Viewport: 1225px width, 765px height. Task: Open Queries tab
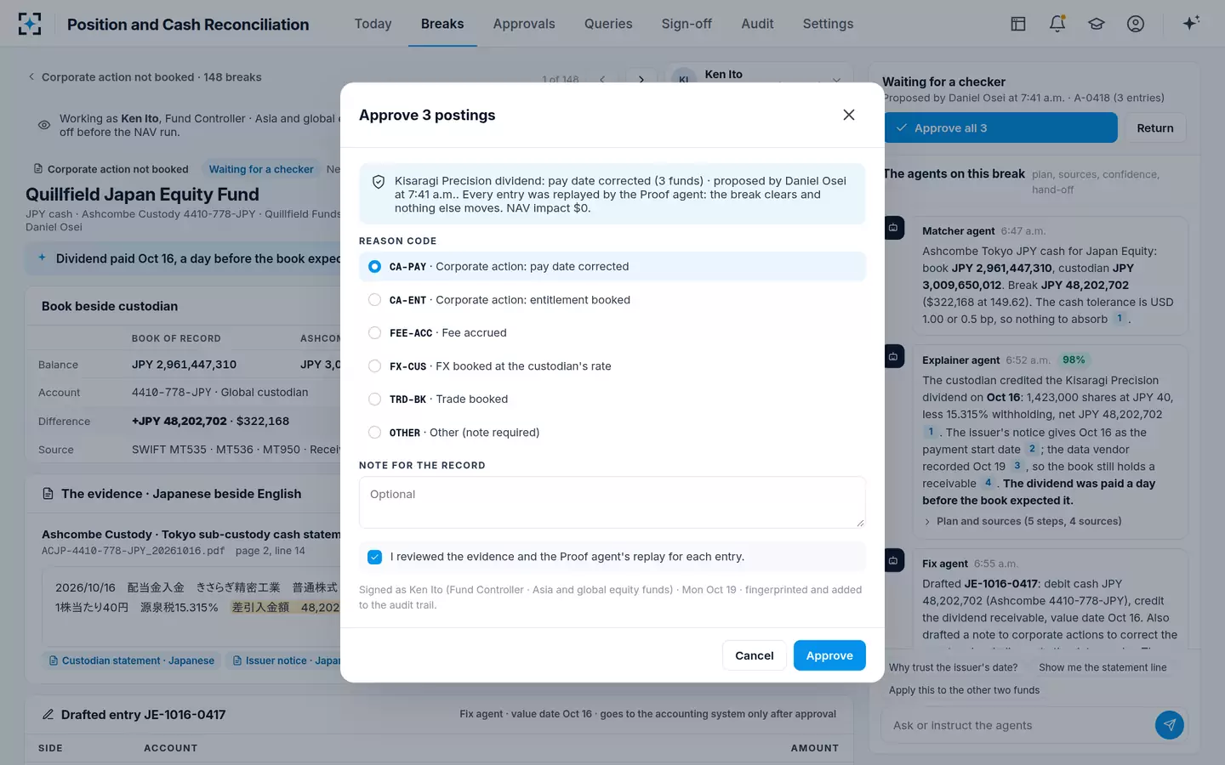[x=608, y=24]
